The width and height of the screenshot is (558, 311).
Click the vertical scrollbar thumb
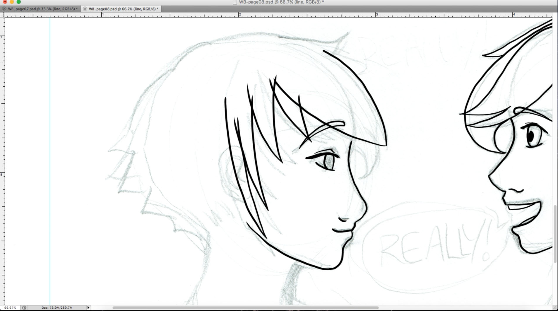(555, 234)
